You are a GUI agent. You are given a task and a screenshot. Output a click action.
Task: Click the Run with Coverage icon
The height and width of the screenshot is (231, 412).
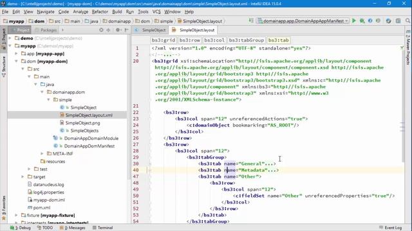point(370,21)
